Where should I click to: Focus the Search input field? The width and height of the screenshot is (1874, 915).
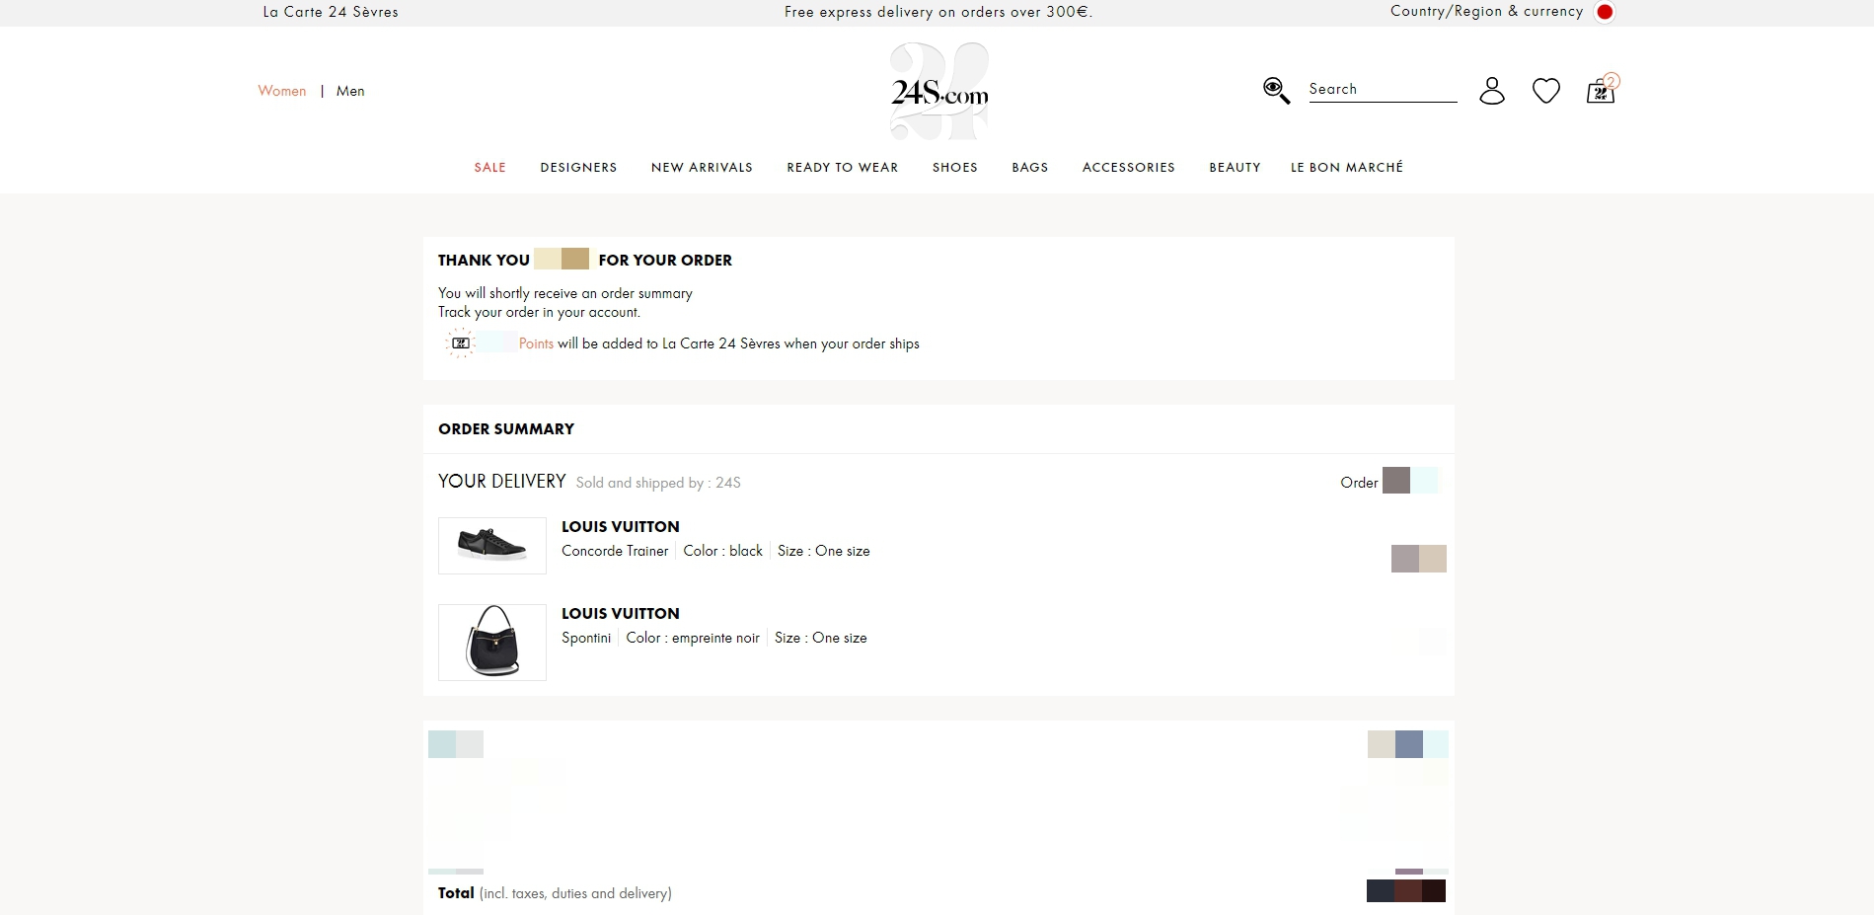point(1383,89)
